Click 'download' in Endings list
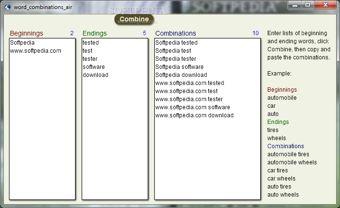340x208 pixels. [x=95, y=75]
